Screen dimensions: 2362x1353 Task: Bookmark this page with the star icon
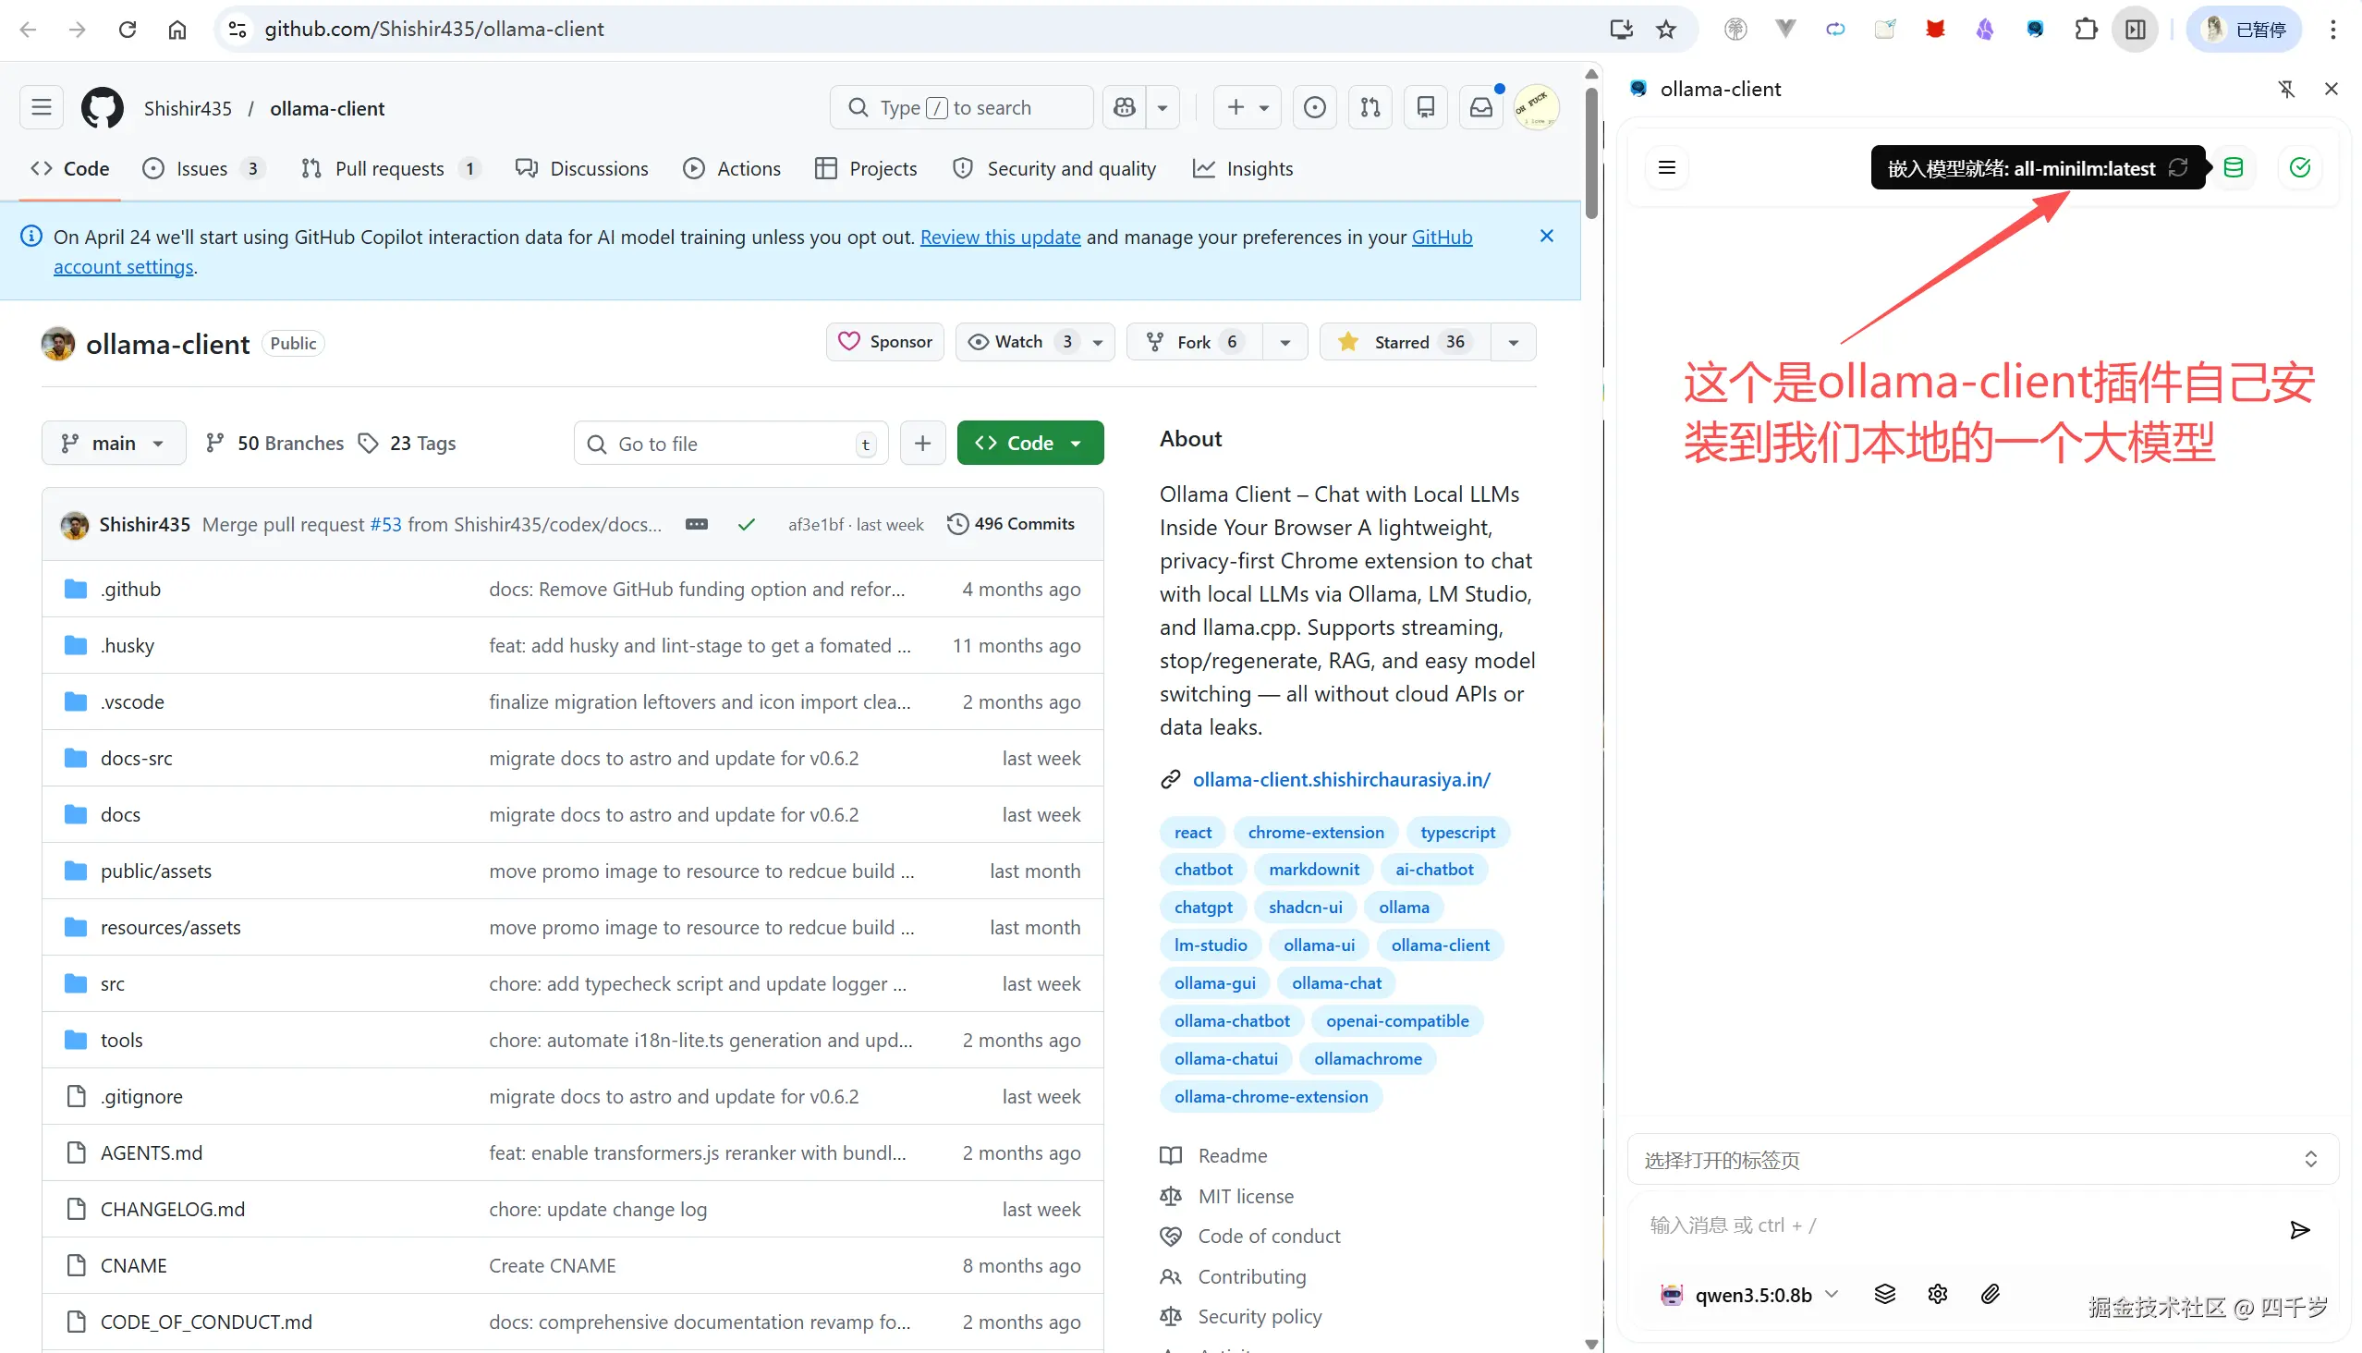click(1666, 30)
